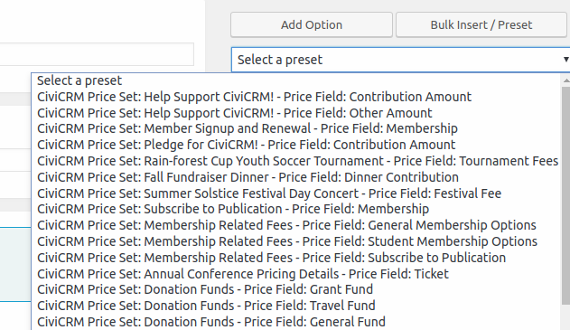Select Subscribe to Publication Membership preset

(296, 209)
